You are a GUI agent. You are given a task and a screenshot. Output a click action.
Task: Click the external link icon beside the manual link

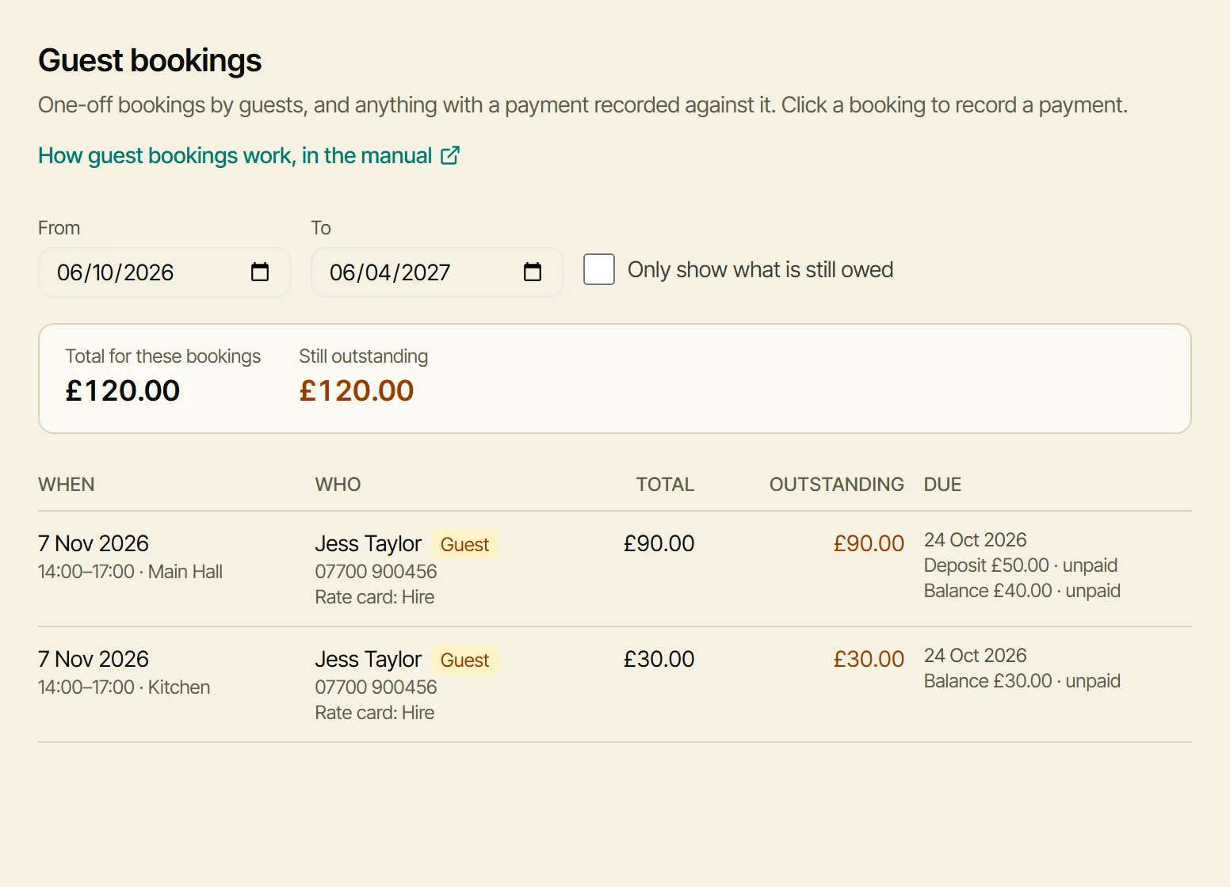(x=449, y=155)
